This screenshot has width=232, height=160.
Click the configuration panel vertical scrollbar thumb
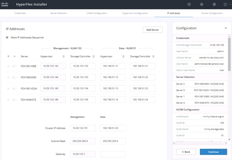point(229,55)
